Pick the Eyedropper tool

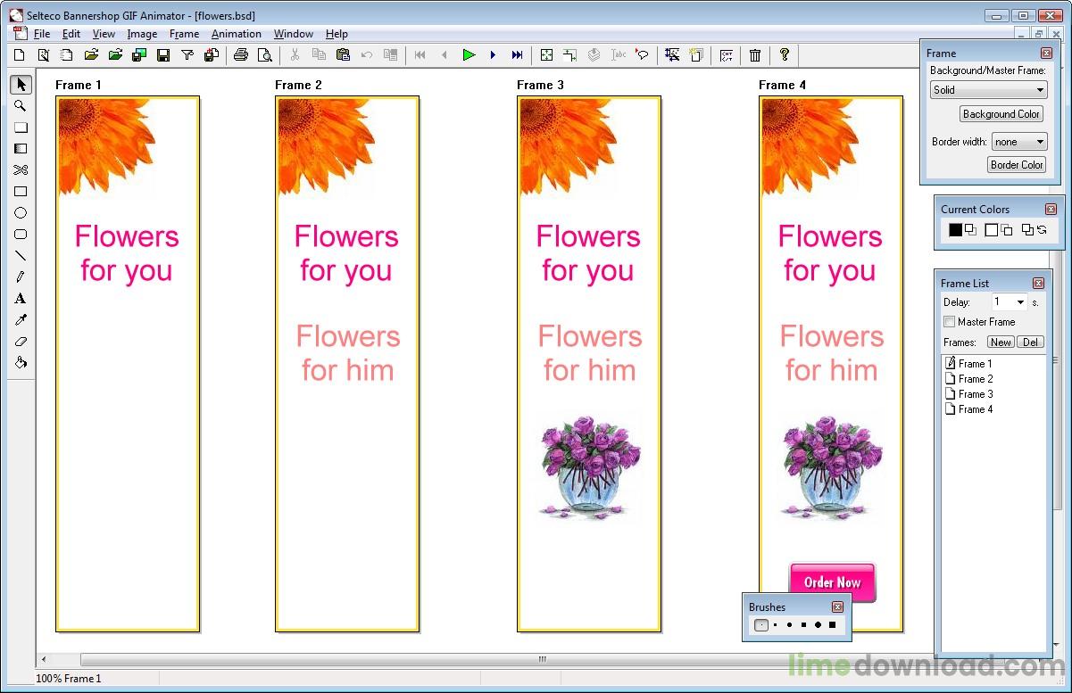(x=21, y=320)
